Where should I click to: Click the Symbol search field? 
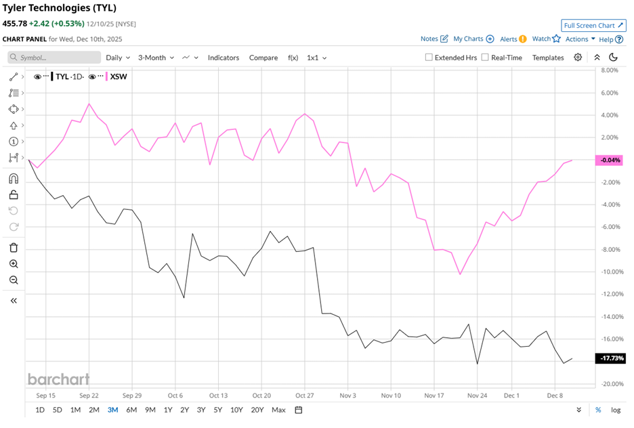(54, 58)
